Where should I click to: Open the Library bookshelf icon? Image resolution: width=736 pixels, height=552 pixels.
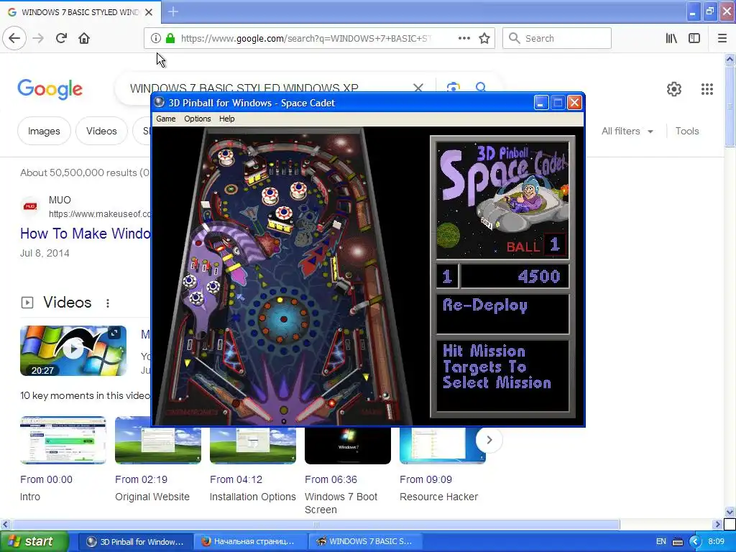pyautogui.click(x=671, y=38)
